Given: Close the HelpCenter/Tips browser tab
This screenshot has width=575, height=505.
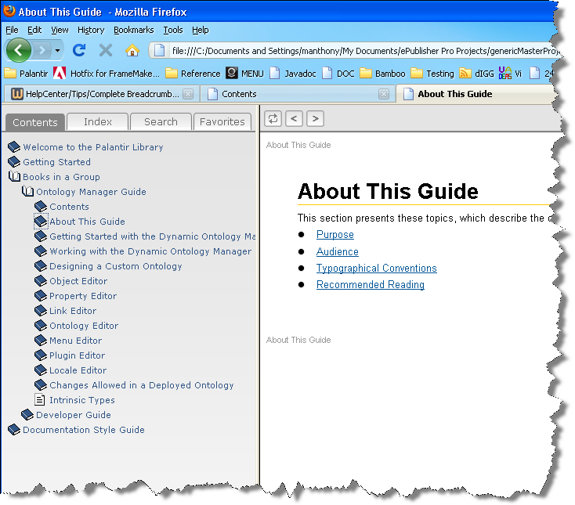Looking at the screenshot, I should pos(187,94).
